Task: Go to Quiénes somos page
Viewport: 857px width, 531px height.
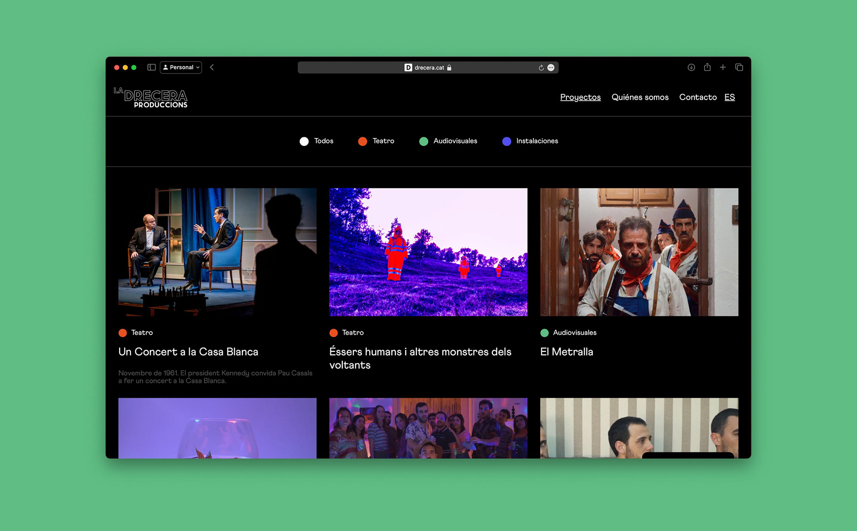Action: (640, 97)
